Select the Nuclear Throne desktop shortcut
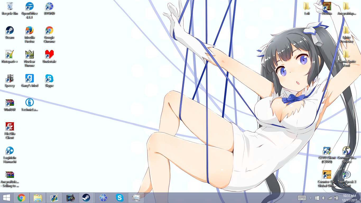361x203 pixels. click(x=29, y=58)
